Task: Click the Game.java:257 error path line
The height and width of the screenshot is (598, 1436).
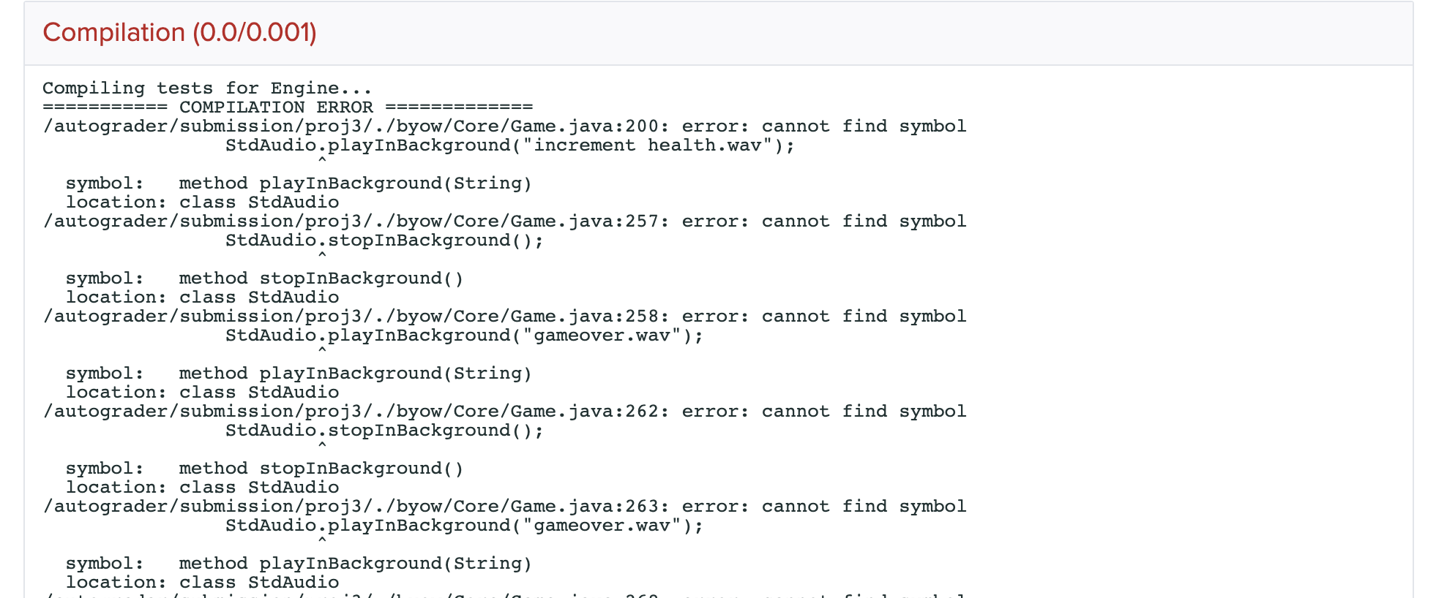Action: point(504,222)
